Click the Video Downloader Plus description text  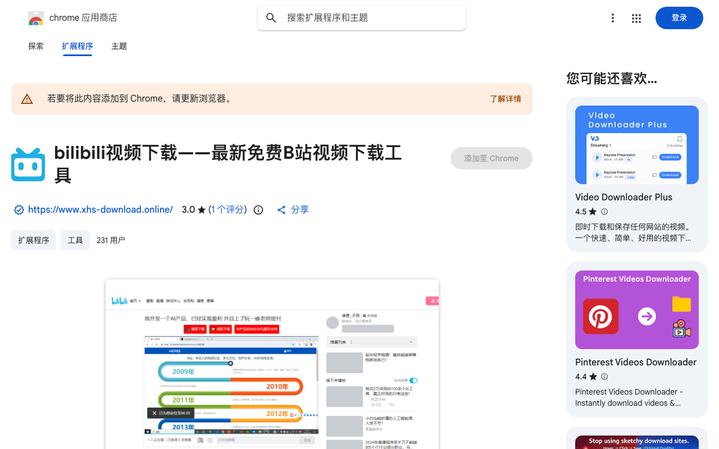pos(633,232)
